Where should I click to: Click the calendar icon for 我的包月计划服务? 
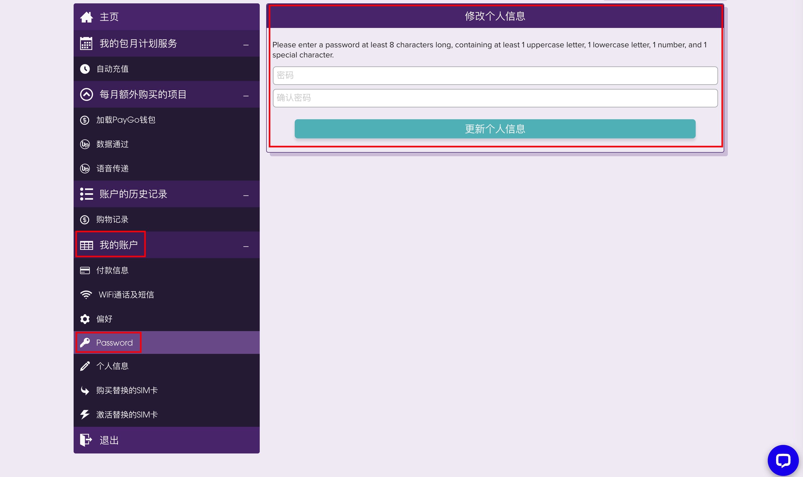[x=86, y=43]
